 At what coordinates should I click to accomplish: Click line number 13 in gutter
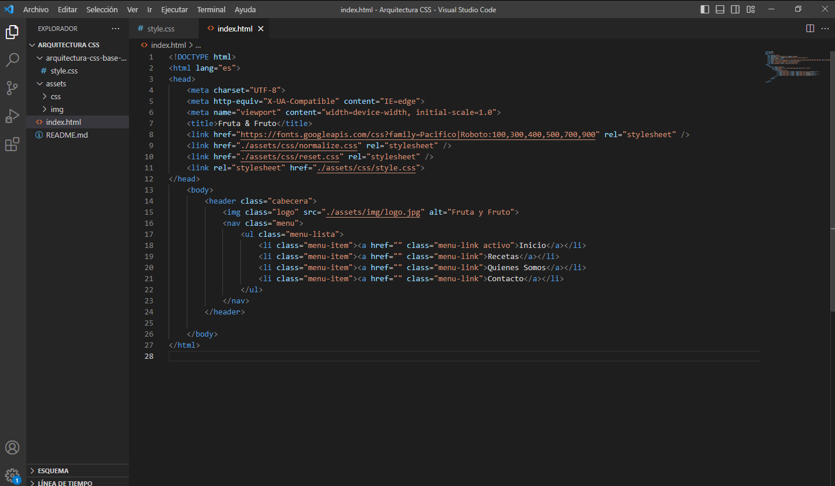pyautogui.click(x=149, y=190)
